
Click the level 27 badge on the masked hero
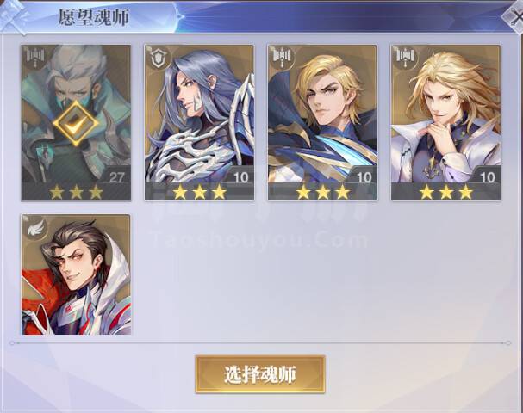click(116, 177)
